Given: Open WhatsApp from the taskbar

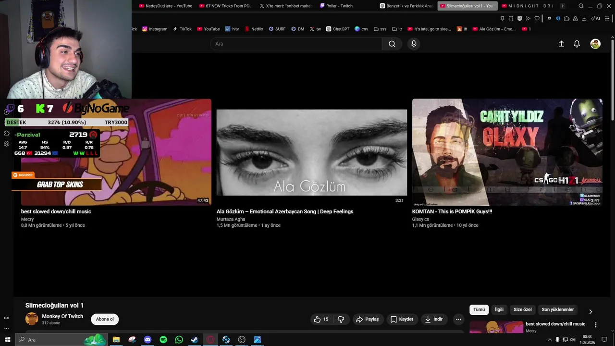Looking at the screenshot, I should (x=179, y=340).
